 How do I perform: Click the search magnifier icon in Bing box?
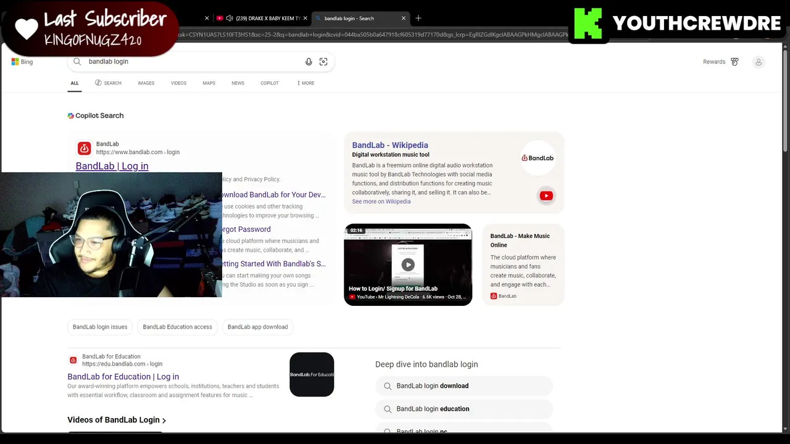pos(77,62)
